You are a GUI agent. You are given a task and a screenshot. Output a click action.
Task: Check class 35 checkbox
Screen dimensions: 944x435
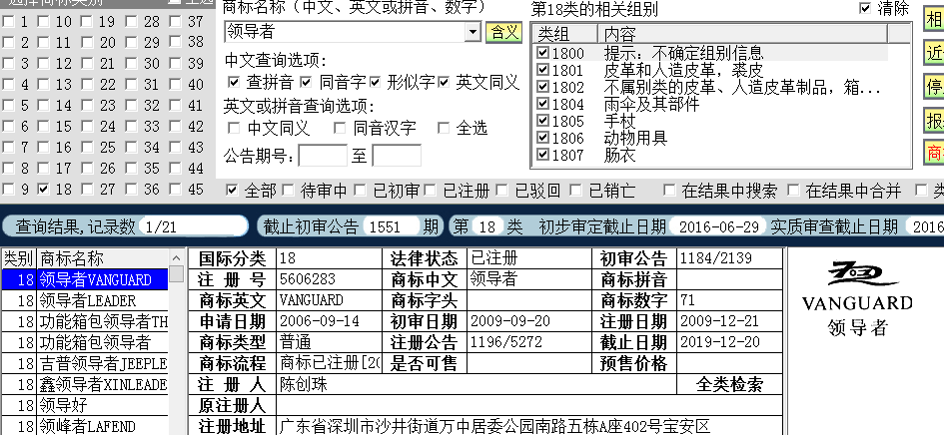click(x=131, y=168)
